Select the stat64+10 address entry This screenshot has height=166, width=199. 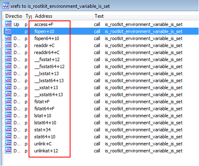click(x=45, y=137)
